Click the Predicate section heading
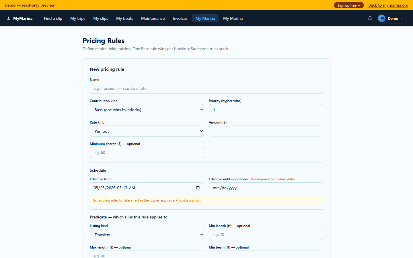This screenshot has width=413, height=258. pyautogui.click(x=128, y=217)
